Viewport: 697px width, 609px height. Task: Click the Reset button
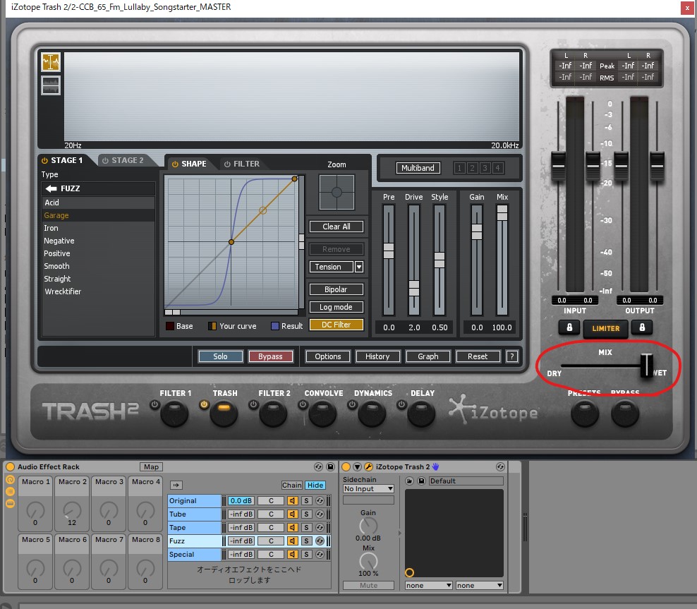pyautogui.click(x=478, y=356)
